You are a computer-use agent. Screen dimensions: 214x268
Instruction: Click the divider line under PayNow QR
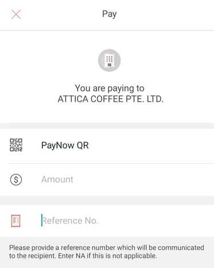111,163
